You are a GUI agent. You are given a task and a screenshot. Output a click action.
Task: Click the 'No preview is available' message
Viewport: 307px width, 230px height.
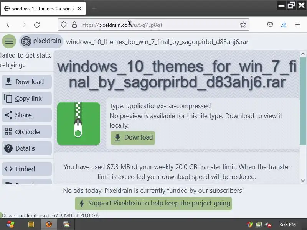[x=196, y=120]
